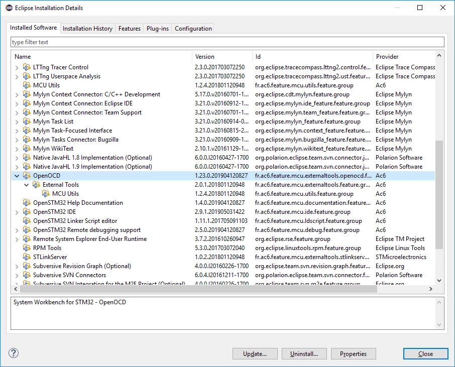Click the list's scroll up arrow
455x367 pixels.
(x=439, y=55)
